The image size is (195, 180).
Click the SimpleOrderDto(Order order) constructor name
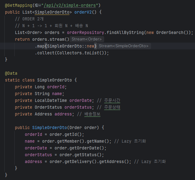tap(50, 128)
